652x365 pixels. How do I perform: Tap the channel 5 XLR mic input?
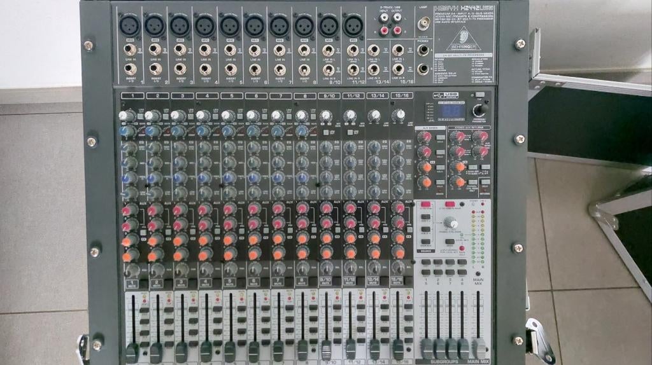pos(229,26)
